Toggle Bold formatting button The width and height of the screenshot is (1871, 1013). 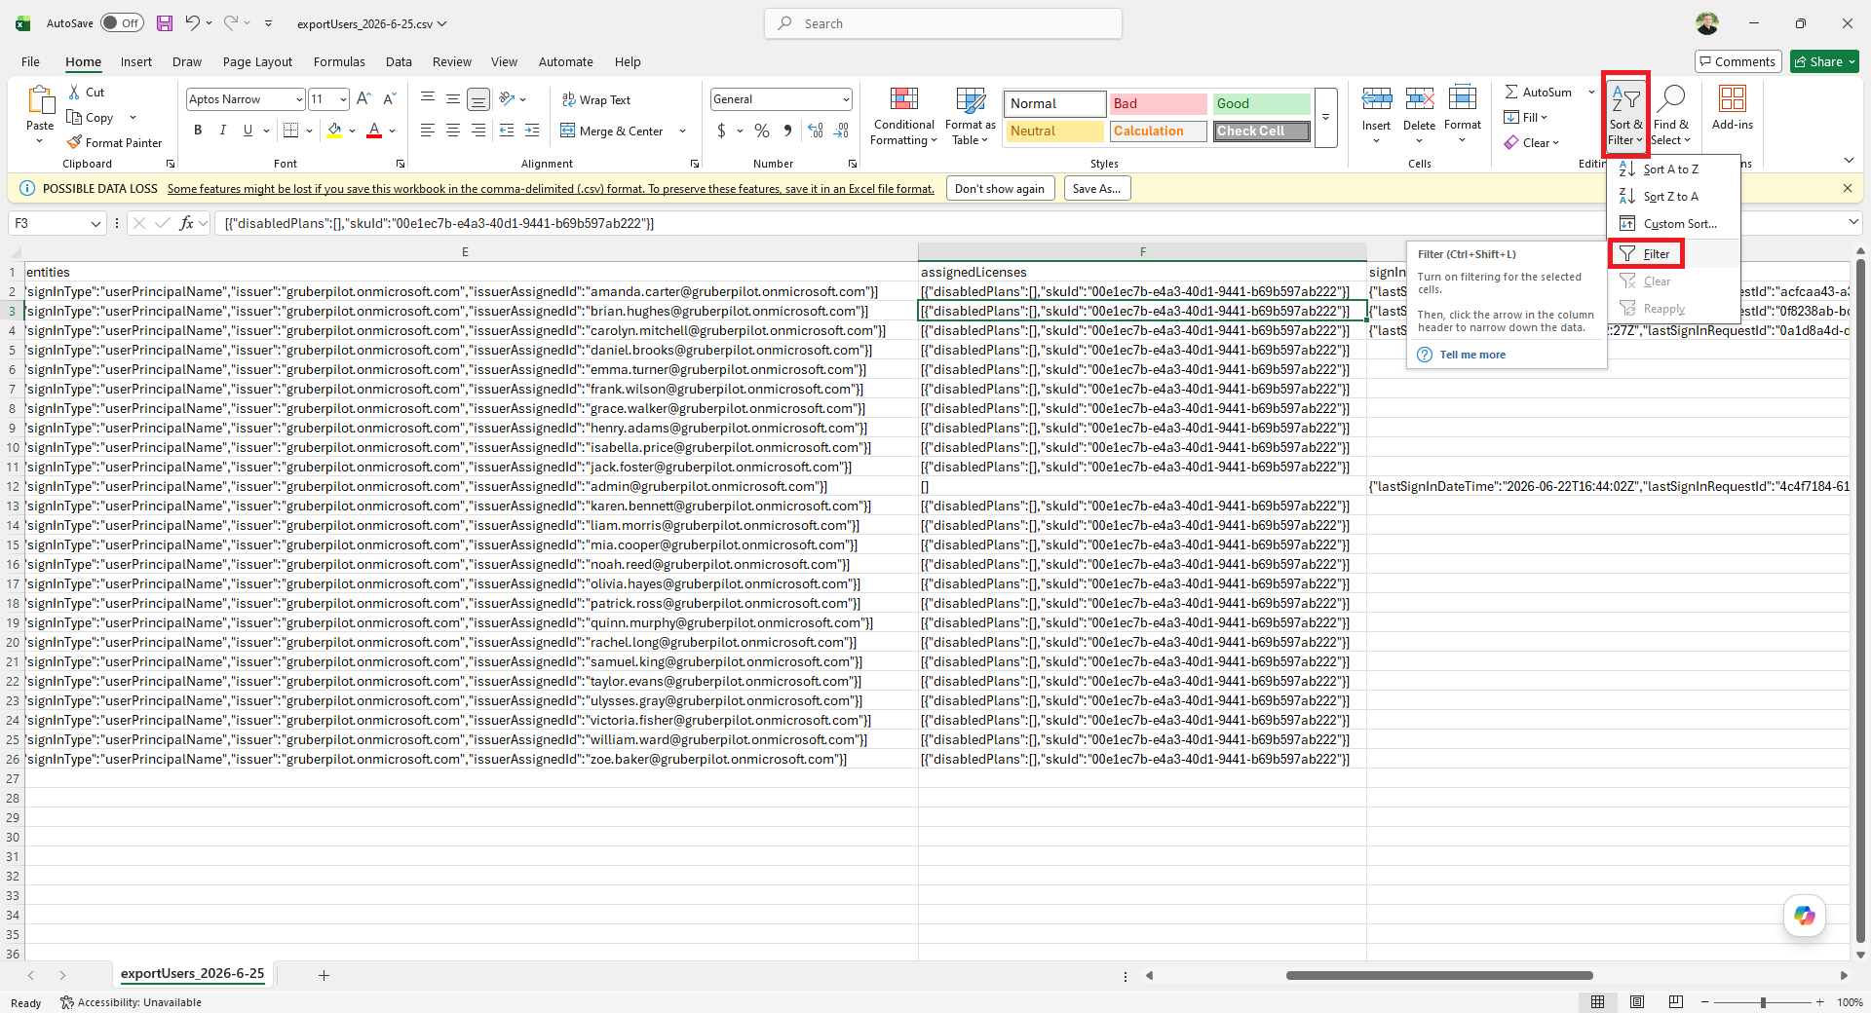point(198,131)
